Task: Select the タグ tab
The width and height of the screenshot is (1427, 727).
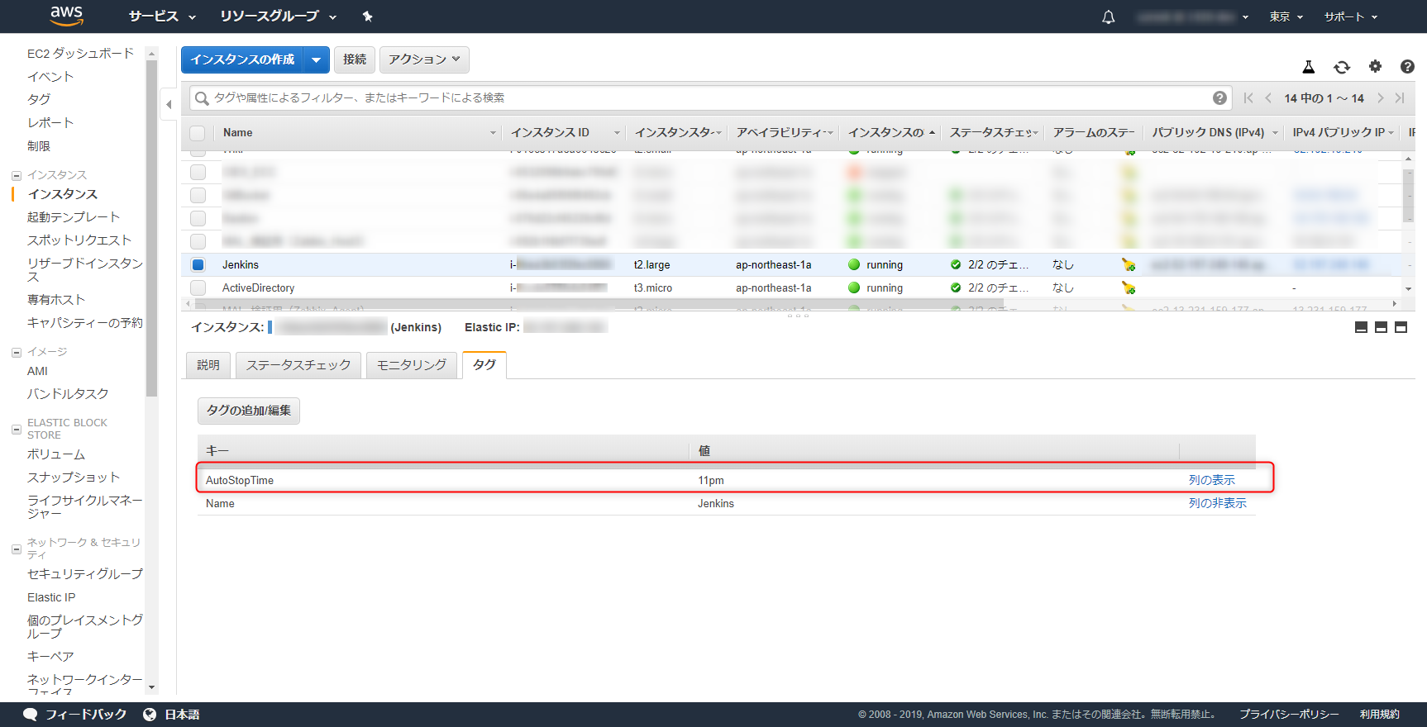Action: click(x=484, y=365)
